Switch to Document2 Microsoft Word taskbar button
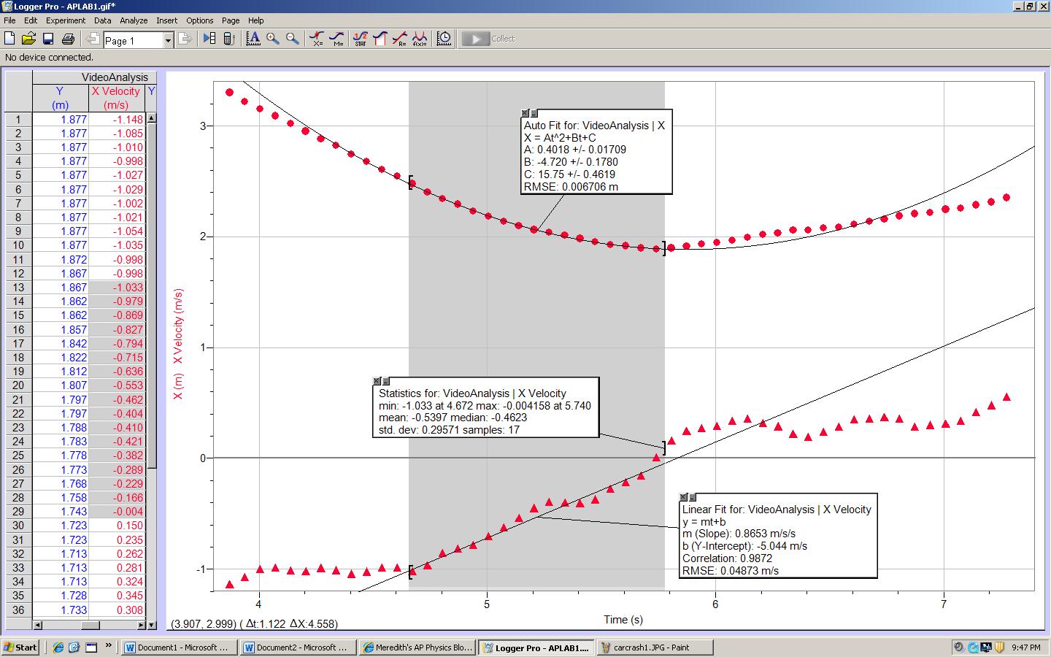Screen dimensions: 1051x657 click(x=299, y=648)
